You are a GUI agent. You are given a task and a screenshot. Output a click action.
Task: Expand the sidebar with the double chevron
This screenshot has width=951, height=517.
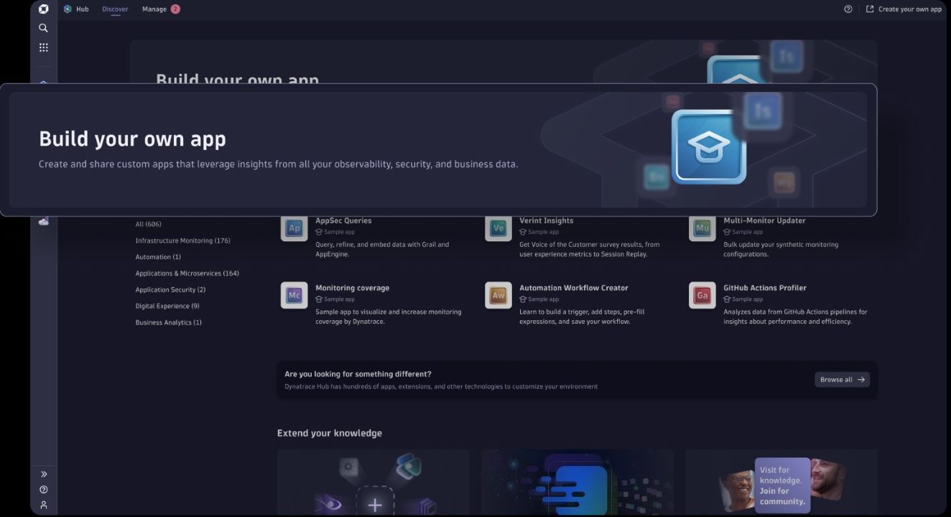pyautogui.click(x=43, y=473)
